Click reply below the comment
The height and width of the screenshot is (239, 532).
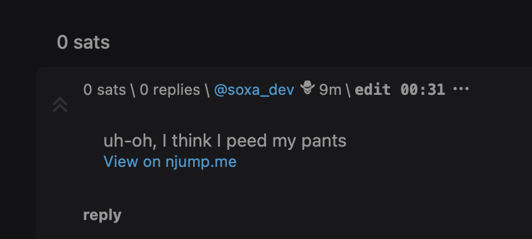point(102,216)
